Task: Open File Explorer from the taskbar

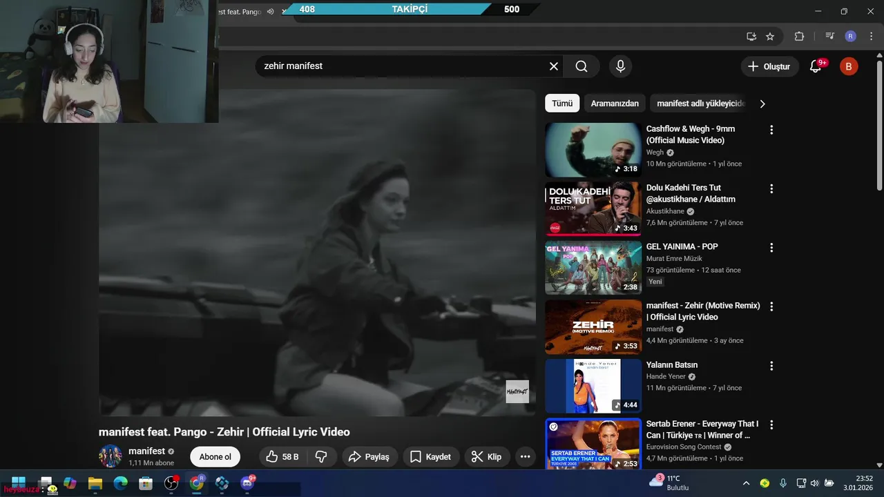Action: (x=95, y=483)
